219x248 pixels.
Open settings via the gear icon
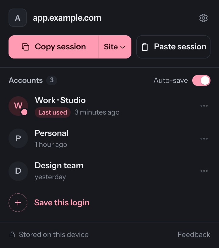click(203, 18)
